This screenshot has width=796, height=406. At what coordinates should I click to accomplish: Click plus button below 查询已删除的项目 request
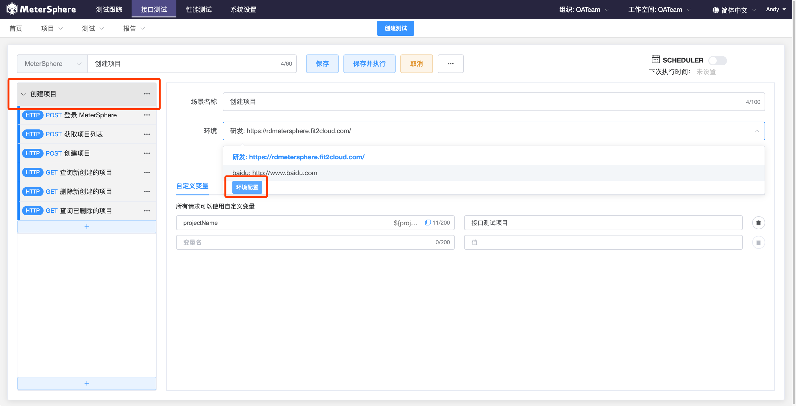click(x=87, y=226)
